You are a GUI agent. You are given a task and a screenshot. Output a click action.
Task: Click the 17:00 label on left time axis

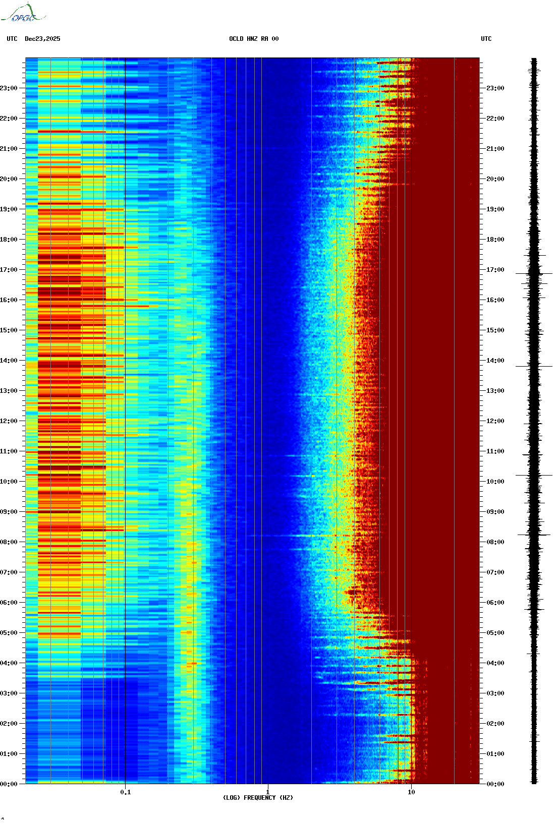(9, 270)
